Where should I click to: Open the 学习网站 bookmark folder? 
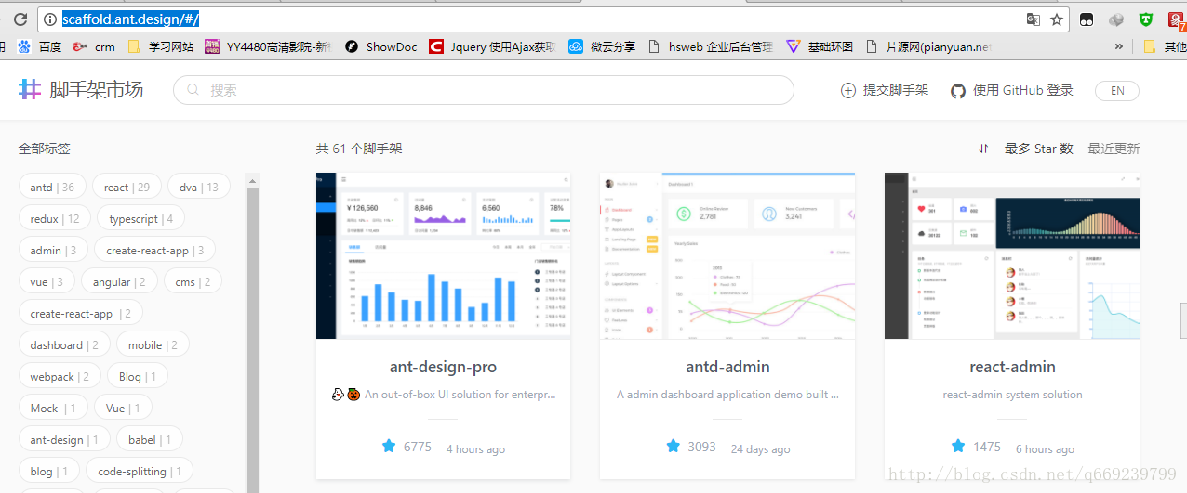coord(160,46)
